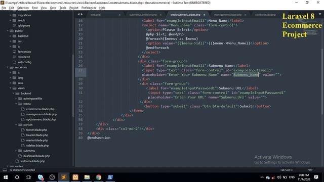Click line number 27 in gutter

80,70
